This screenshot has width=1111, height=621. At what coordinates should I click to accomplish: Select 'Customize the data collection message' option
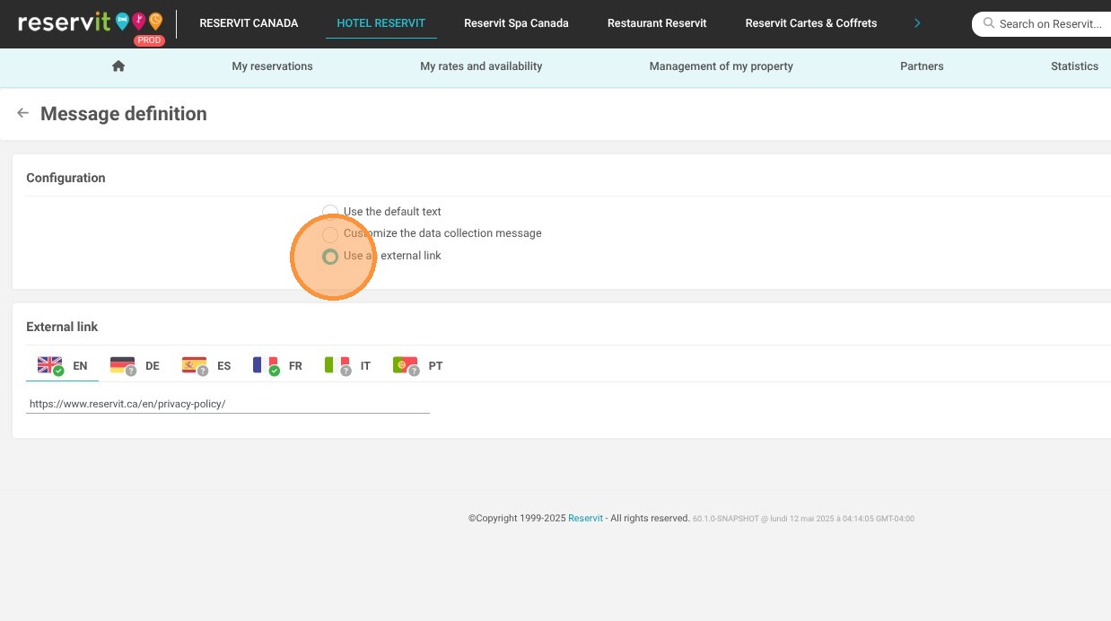(330, 233)
